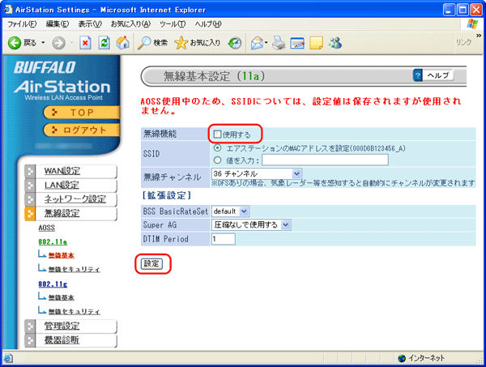Viewport: 486px width, 367px height.
Task: Select the エアステーションのMACアドレスを設定 radio button
Action: (x=218, y=148)
